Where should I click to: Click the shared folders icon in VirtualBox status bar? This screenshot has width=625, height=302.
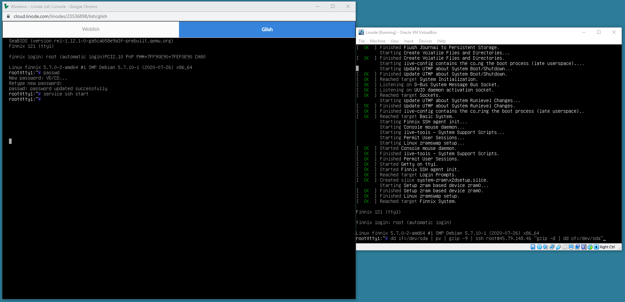[565, 247]
